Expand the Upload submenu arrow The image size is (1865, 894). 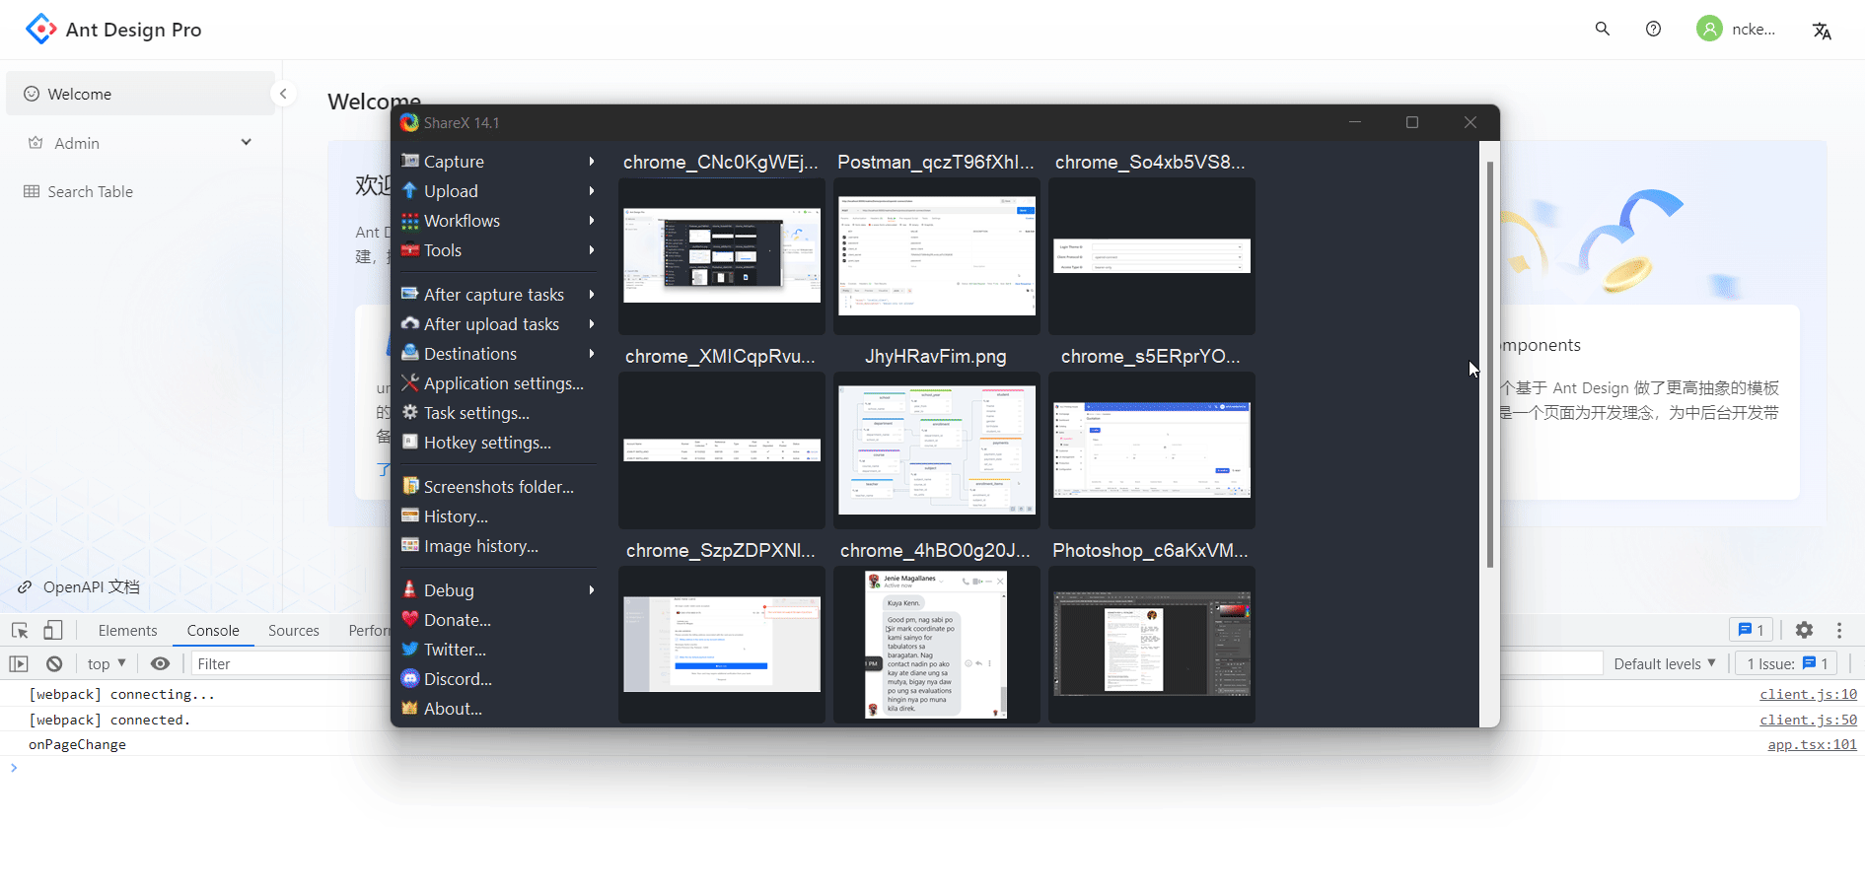(x=592, y=191)
